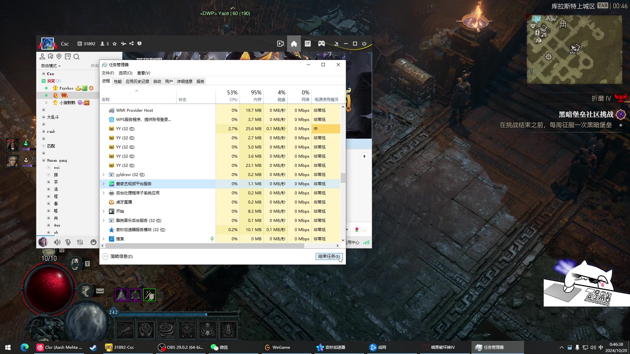Expand the 后台处理程序子系统应用 process

(x=104, y=193)
